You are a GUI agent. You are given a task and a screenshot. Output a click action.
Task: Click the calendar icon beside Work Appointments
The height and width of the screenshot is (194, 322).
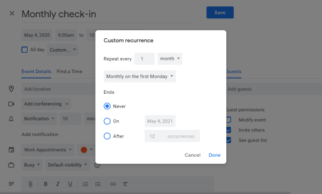point(11,150)
